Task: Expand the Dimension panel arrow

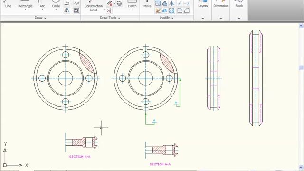Action: point(221,19)
